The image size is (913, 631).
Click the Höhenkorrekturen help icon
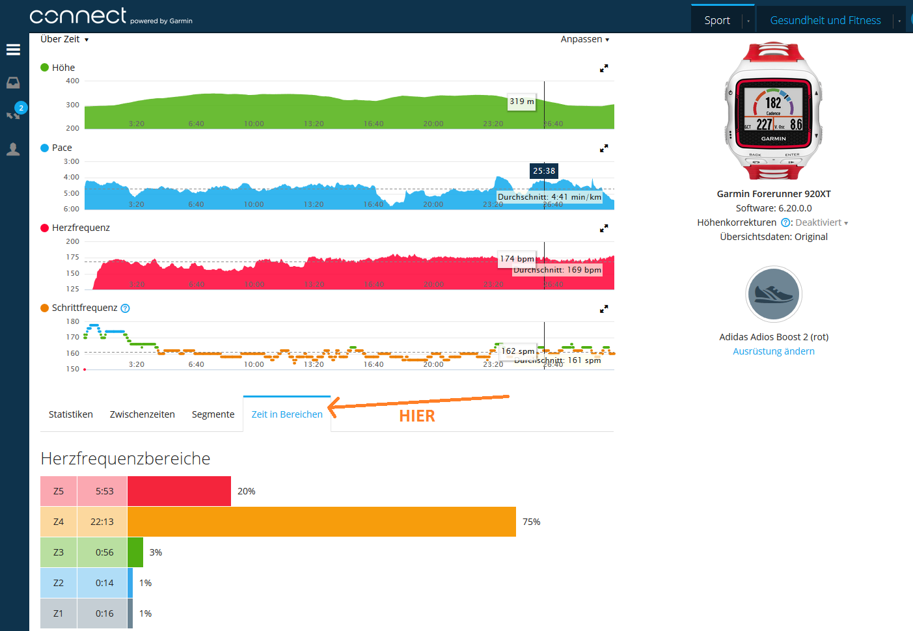(x=785, y=222)
